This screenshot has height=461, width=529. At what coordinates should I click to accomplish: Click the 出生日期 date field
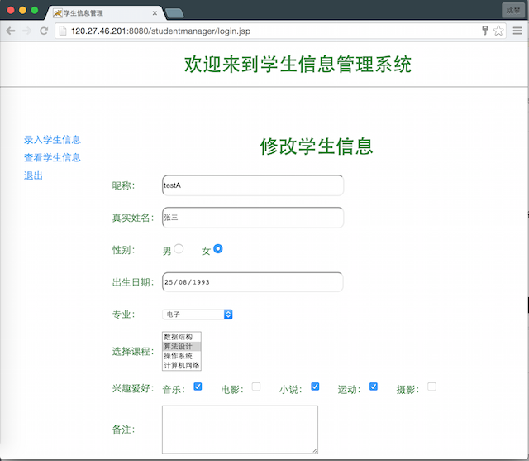click(x=253, y=282)
